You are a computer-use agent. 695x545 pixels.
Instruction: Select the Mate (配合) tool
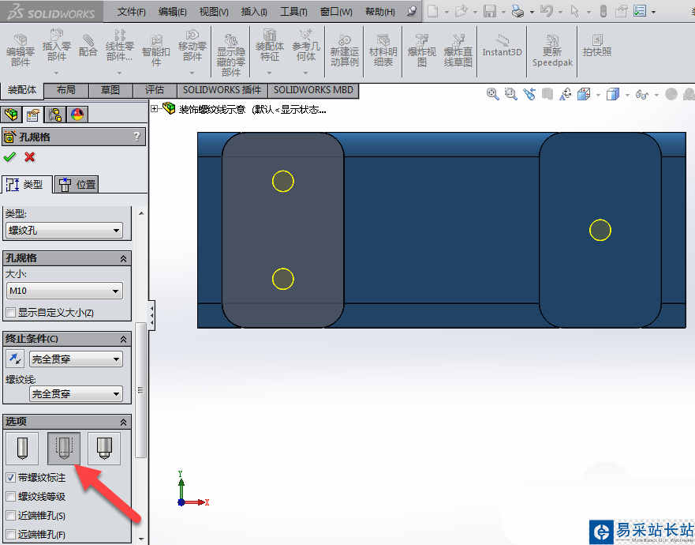[88, 46]
